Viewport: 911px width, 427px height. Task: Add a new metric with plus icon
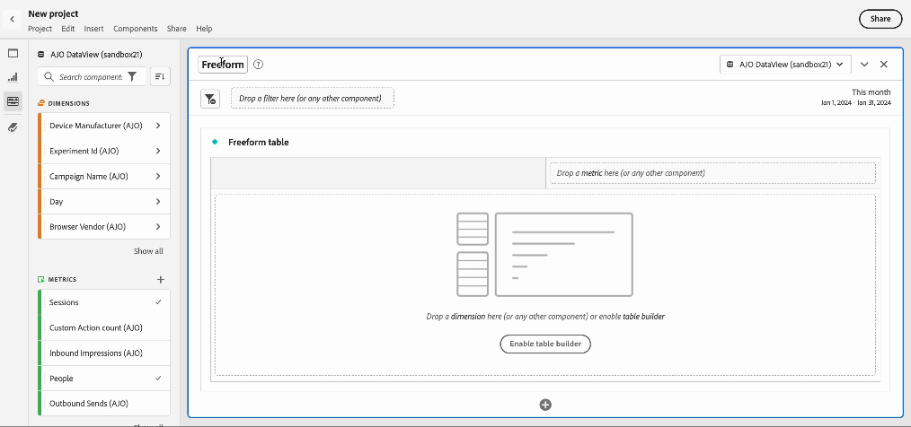point(161,280)
